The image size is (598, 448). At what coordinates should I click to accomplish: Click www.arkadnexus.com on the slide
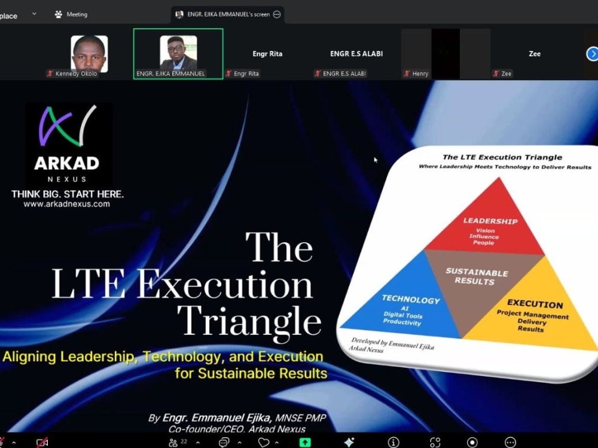pyautogui.click(x=67, y=204)
